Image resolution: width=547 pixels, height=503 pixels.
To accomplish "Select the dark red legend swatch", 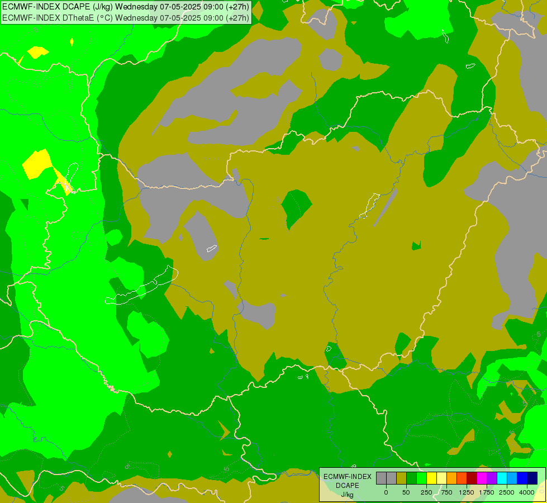I will pyautogui.click(x=472, y=478).
